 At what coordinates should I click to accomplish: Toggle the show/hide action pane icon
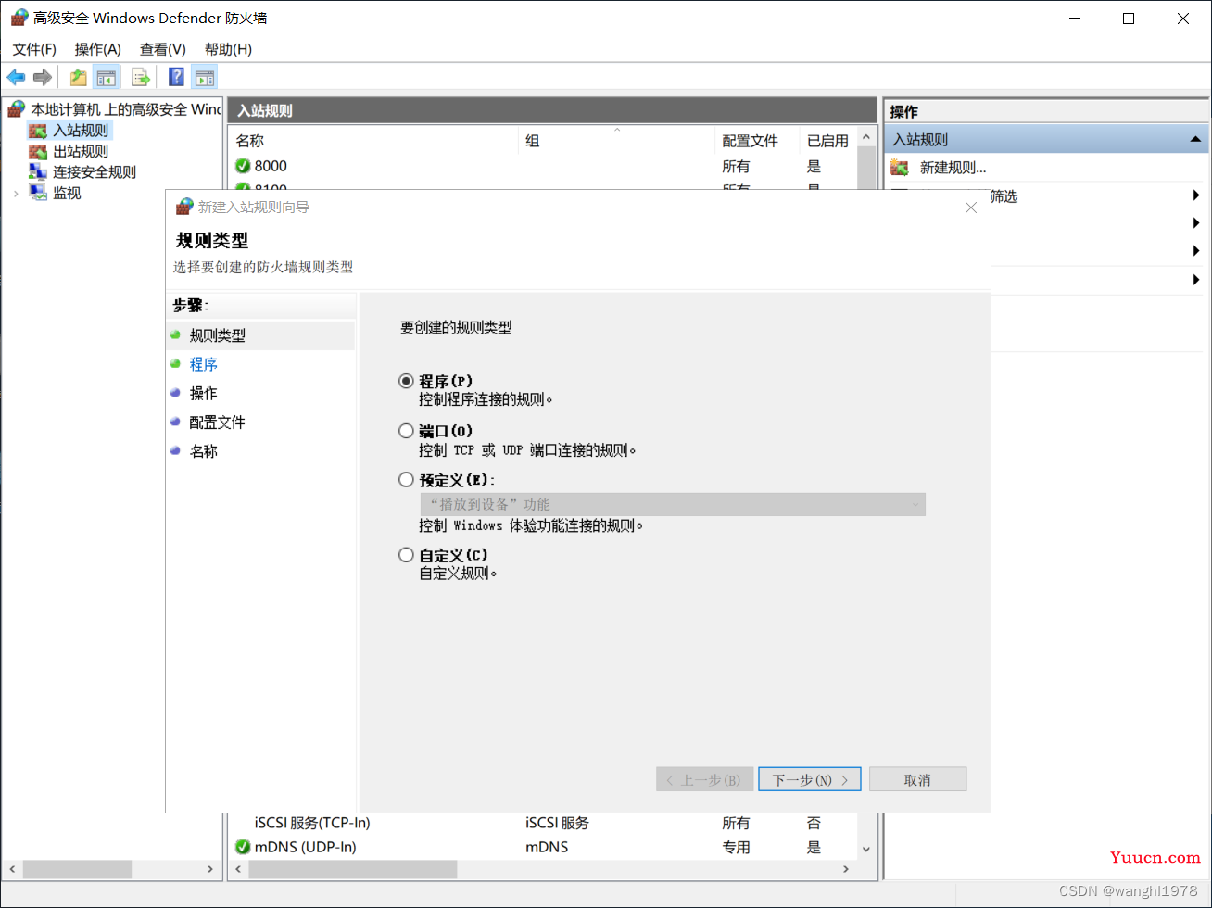tap(205, 78)
